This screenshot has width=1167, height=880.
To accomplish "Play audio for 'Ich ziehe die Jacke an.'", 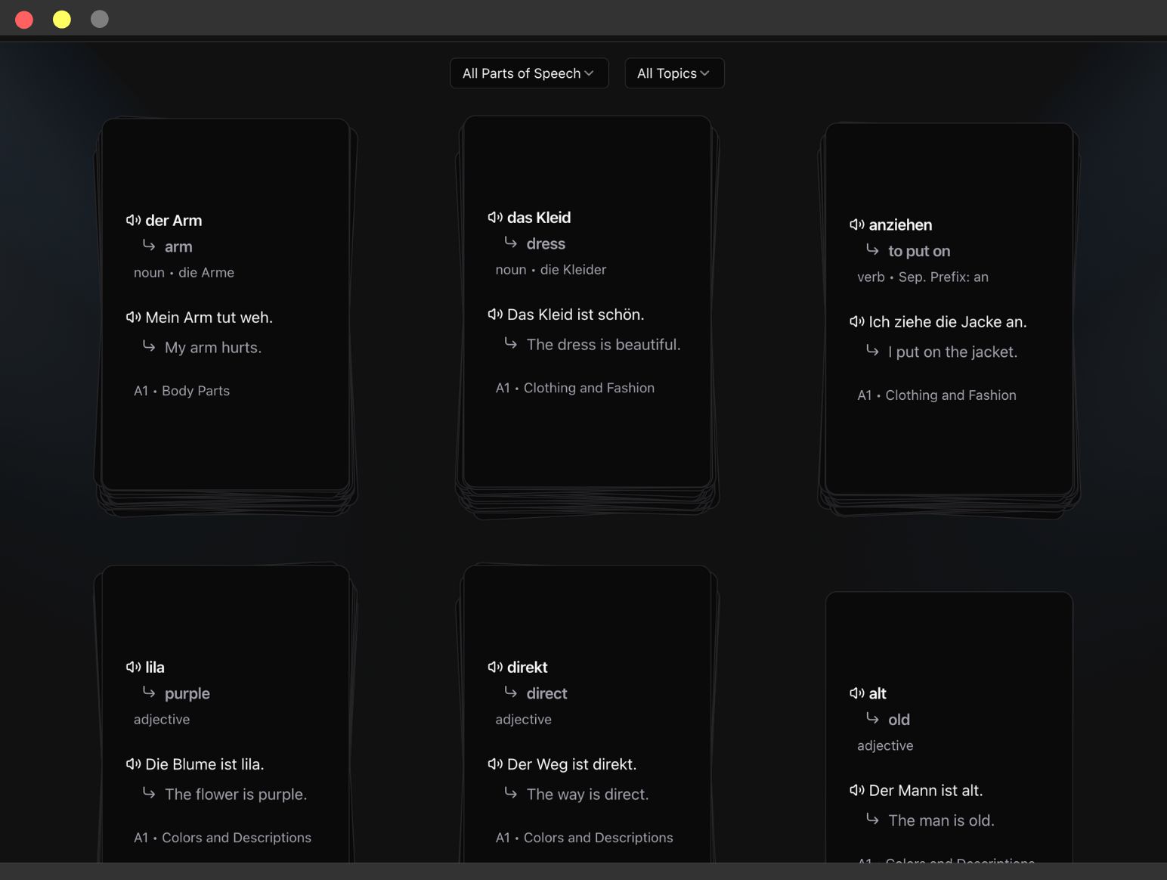I will click(856, 321).
